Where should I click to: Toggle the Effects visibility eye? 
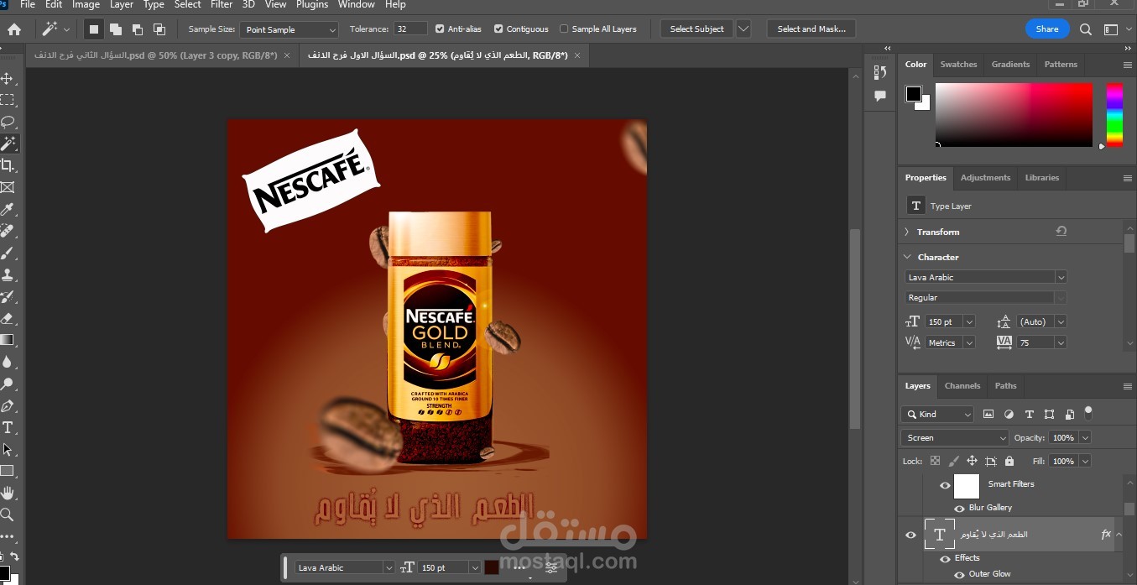tap(945, 558)
